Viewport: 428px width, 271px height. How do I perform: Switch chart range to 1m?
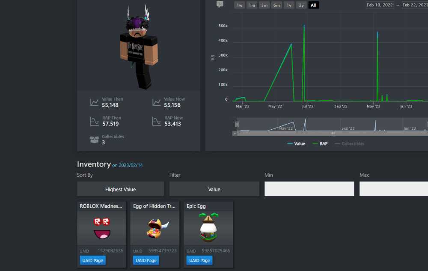[x=252, y=5]
